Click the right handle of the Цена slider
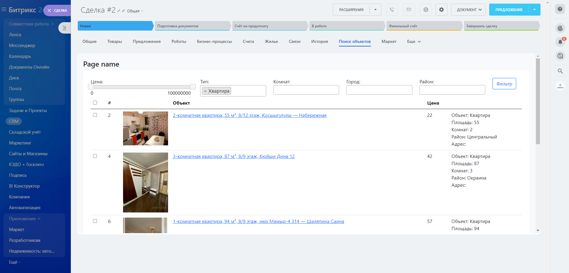Screen dimensions: 569x273 [x=193, y=87]
